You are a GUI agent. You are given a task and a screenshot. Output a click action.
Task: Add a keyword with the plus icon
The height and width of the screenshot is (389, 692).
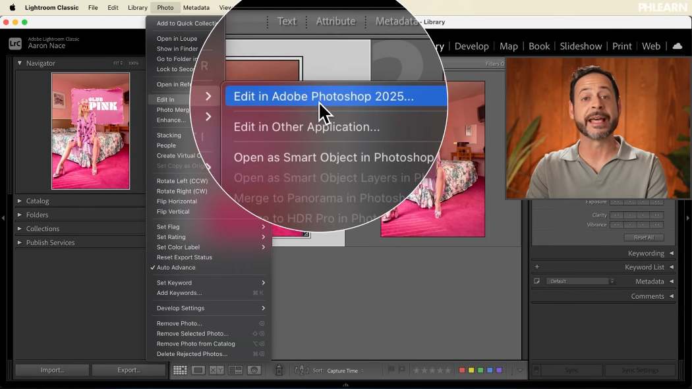(x=537, y=267)
